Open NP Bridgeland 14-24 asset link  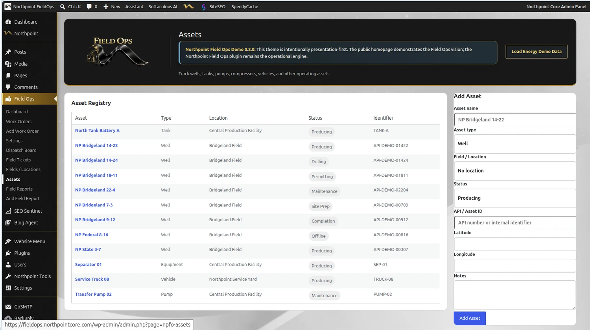96,160
